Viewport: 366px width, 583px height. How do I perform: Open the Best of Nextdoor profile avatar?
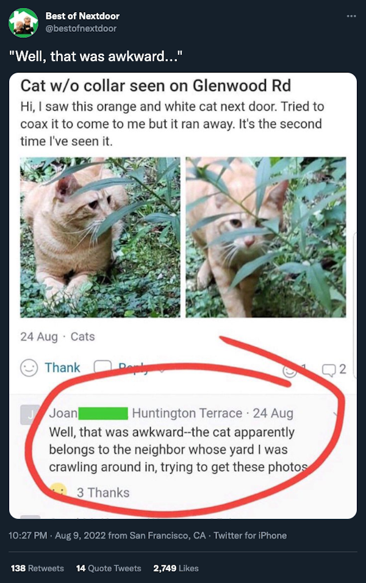23,23
